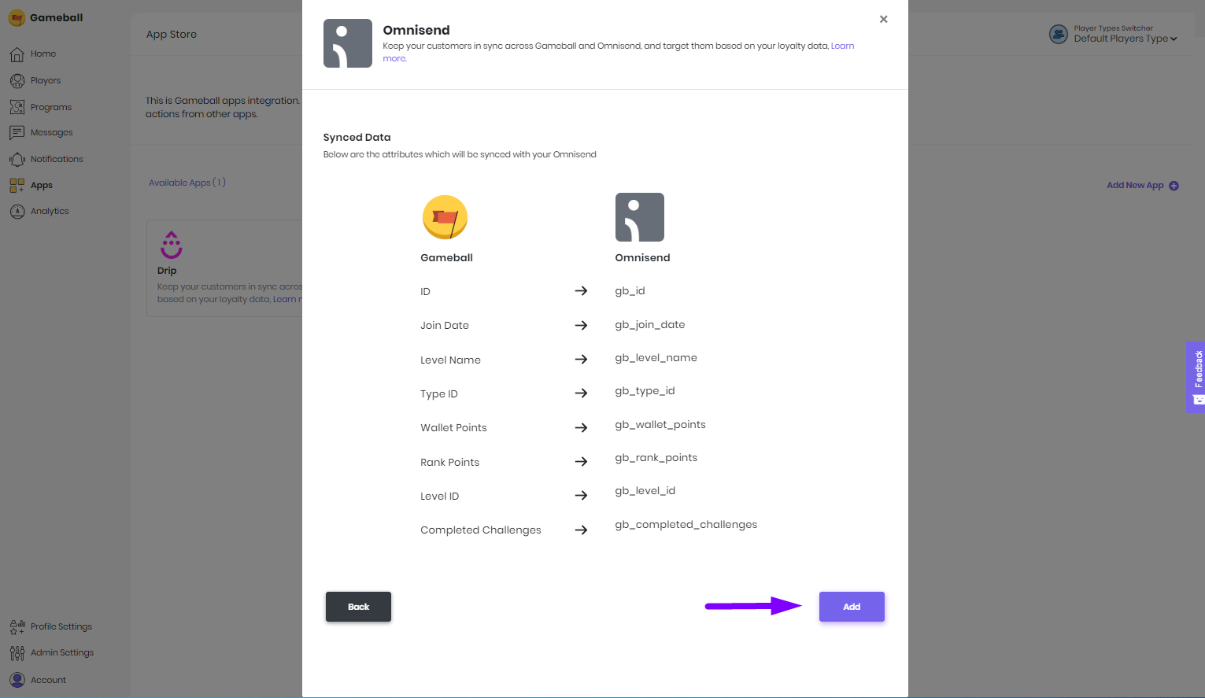Click the arrow in the Level ID row

581,496
